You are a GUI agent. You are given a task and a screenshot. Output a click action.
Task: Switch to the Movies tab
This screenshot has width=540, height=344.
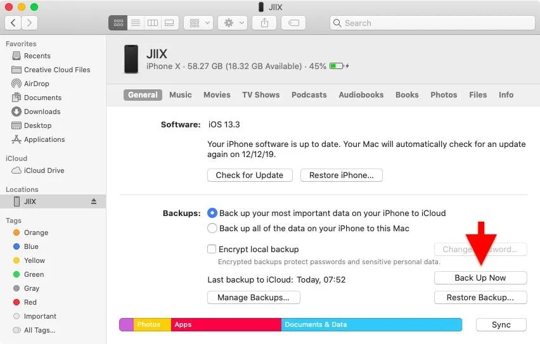[217, 94]
